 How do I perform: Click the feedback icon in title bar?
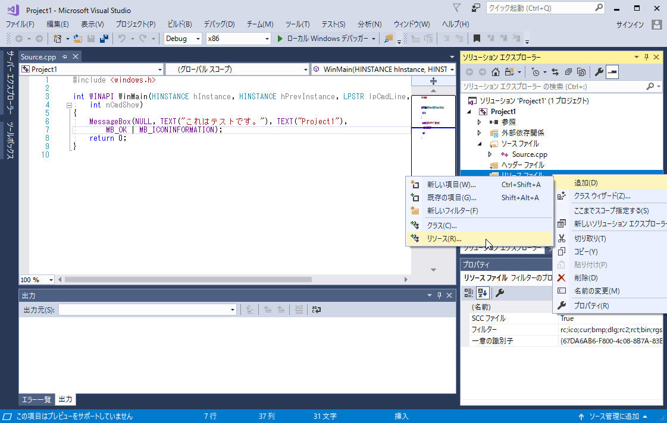(476, 8)
